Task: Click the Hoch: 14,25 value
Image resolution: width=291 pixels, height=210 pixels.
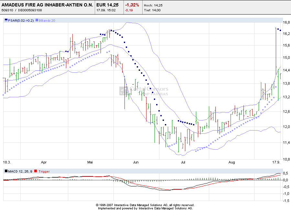Action: (x=153, y=5)
